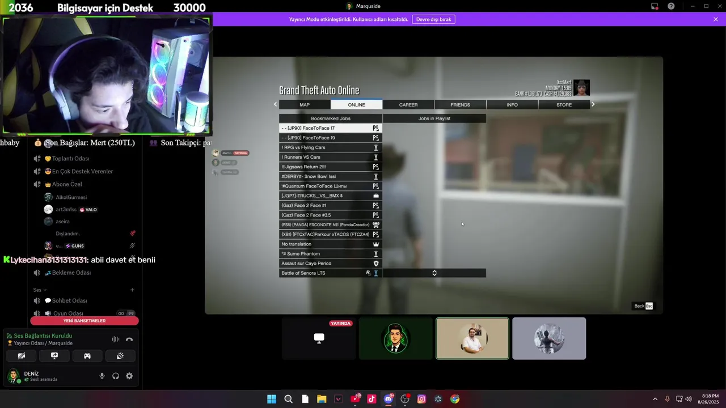726x408 pixels.
Task: Mute the Discord microphone
Action: [102, 376]
